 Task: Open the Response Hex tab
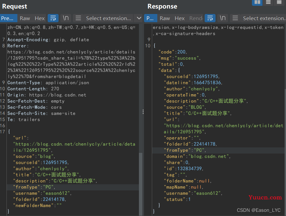[x=179, y=18]
